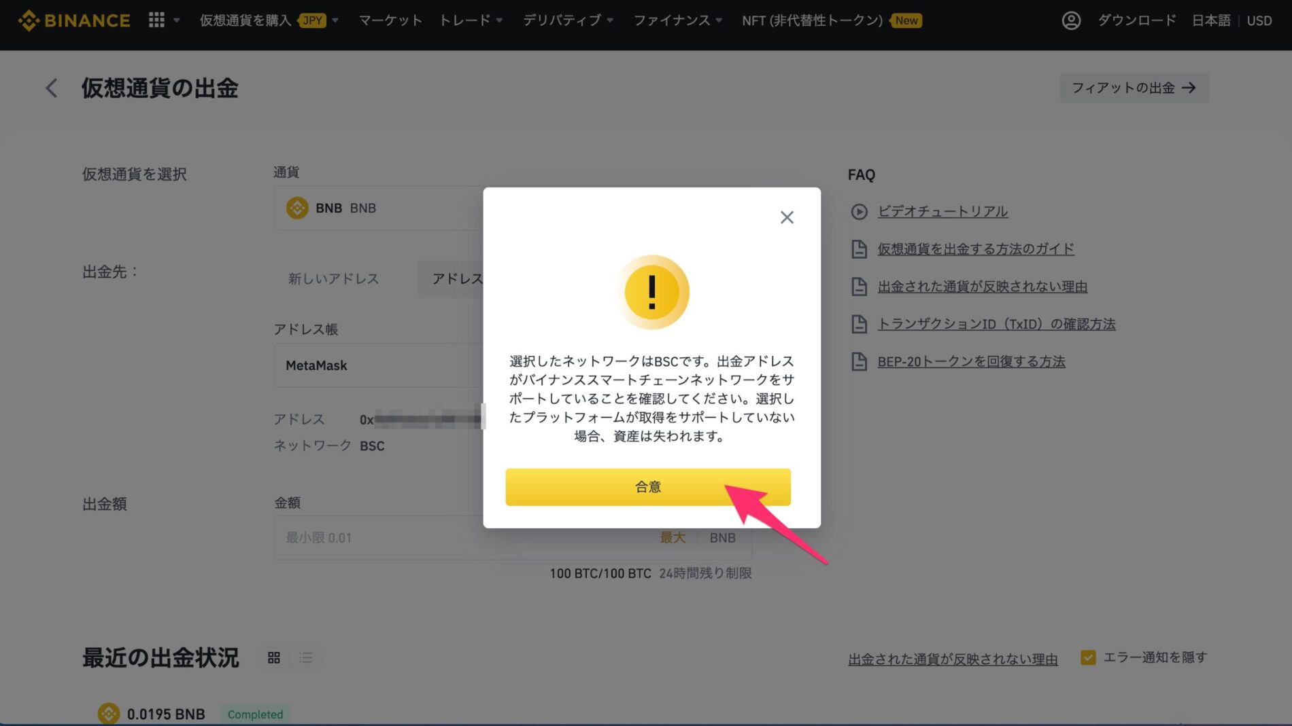Open FAQ link 出金された通貨が反映されない理由
Image resolution: width=1292 pixels, height=726 pixels.
(x=983, y=287)
